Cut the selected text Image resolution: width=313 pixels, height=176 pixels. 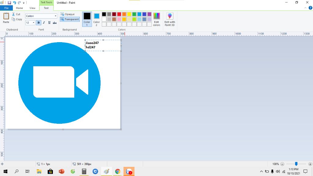click(x=16, y=14)
